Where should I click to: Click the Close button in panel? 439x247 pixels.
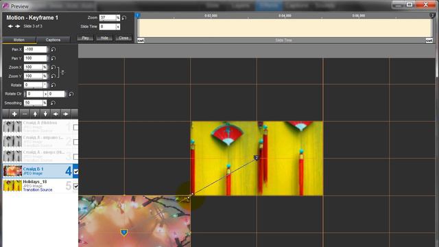coord(123,38)
